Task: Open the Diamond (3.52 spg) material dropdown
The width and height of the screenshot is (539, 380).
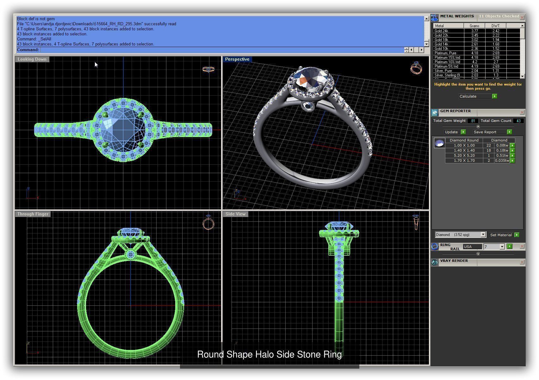Action: [483, 235]
